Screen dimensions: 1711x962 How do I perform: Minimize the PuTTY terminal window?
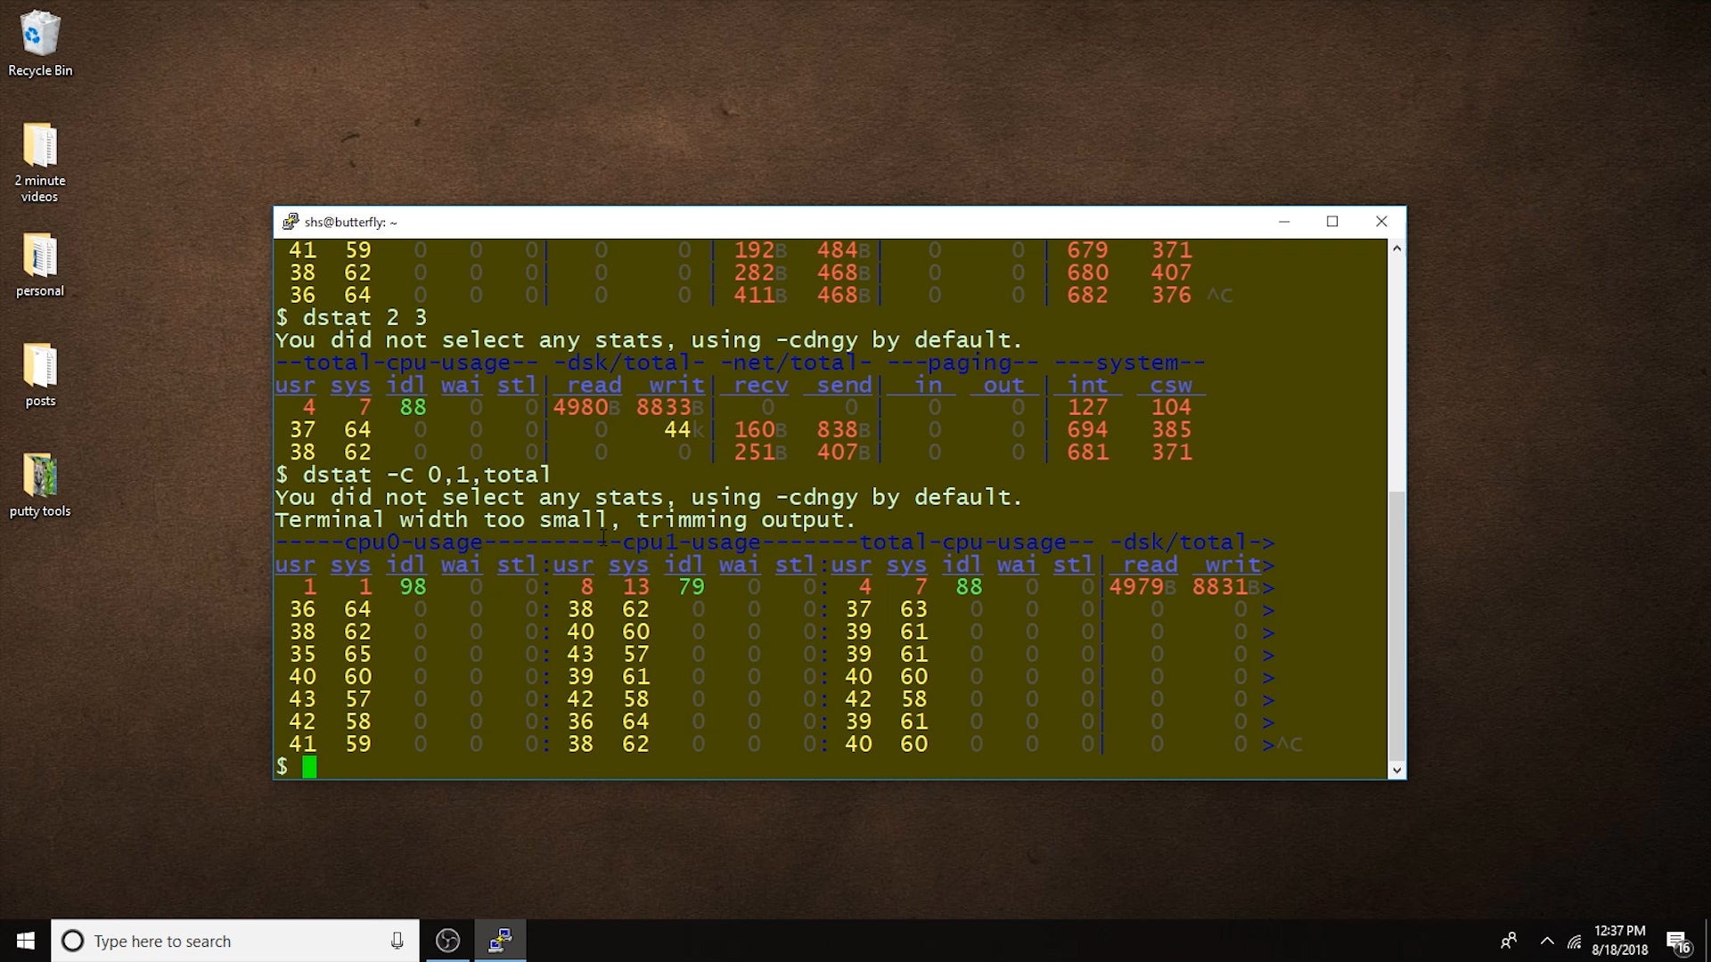[1284, 222]
